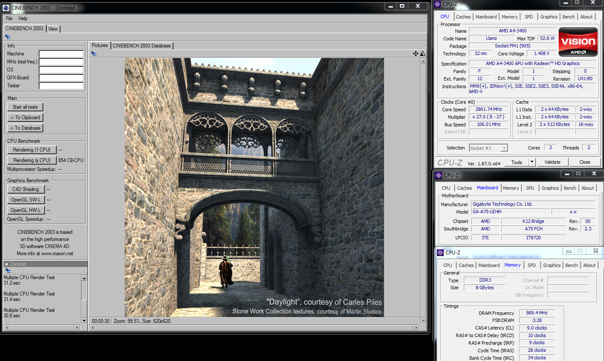Click the Core Speed 2861.74 MHz value
This screenshot has width=604, height=361.
[x=489, y=109]
